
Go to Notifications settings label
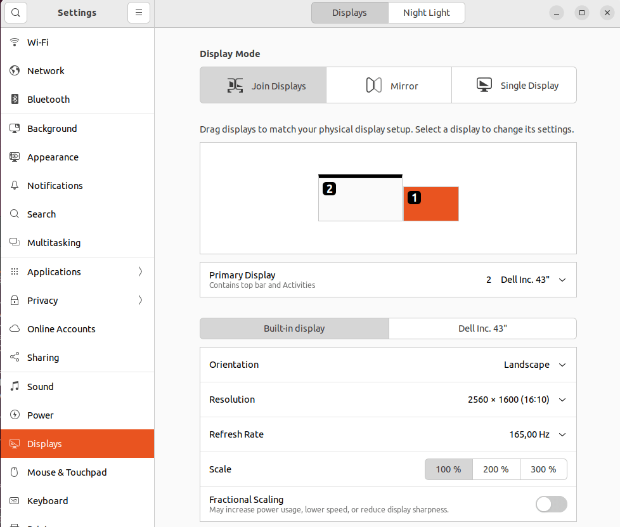click(55, 186)
